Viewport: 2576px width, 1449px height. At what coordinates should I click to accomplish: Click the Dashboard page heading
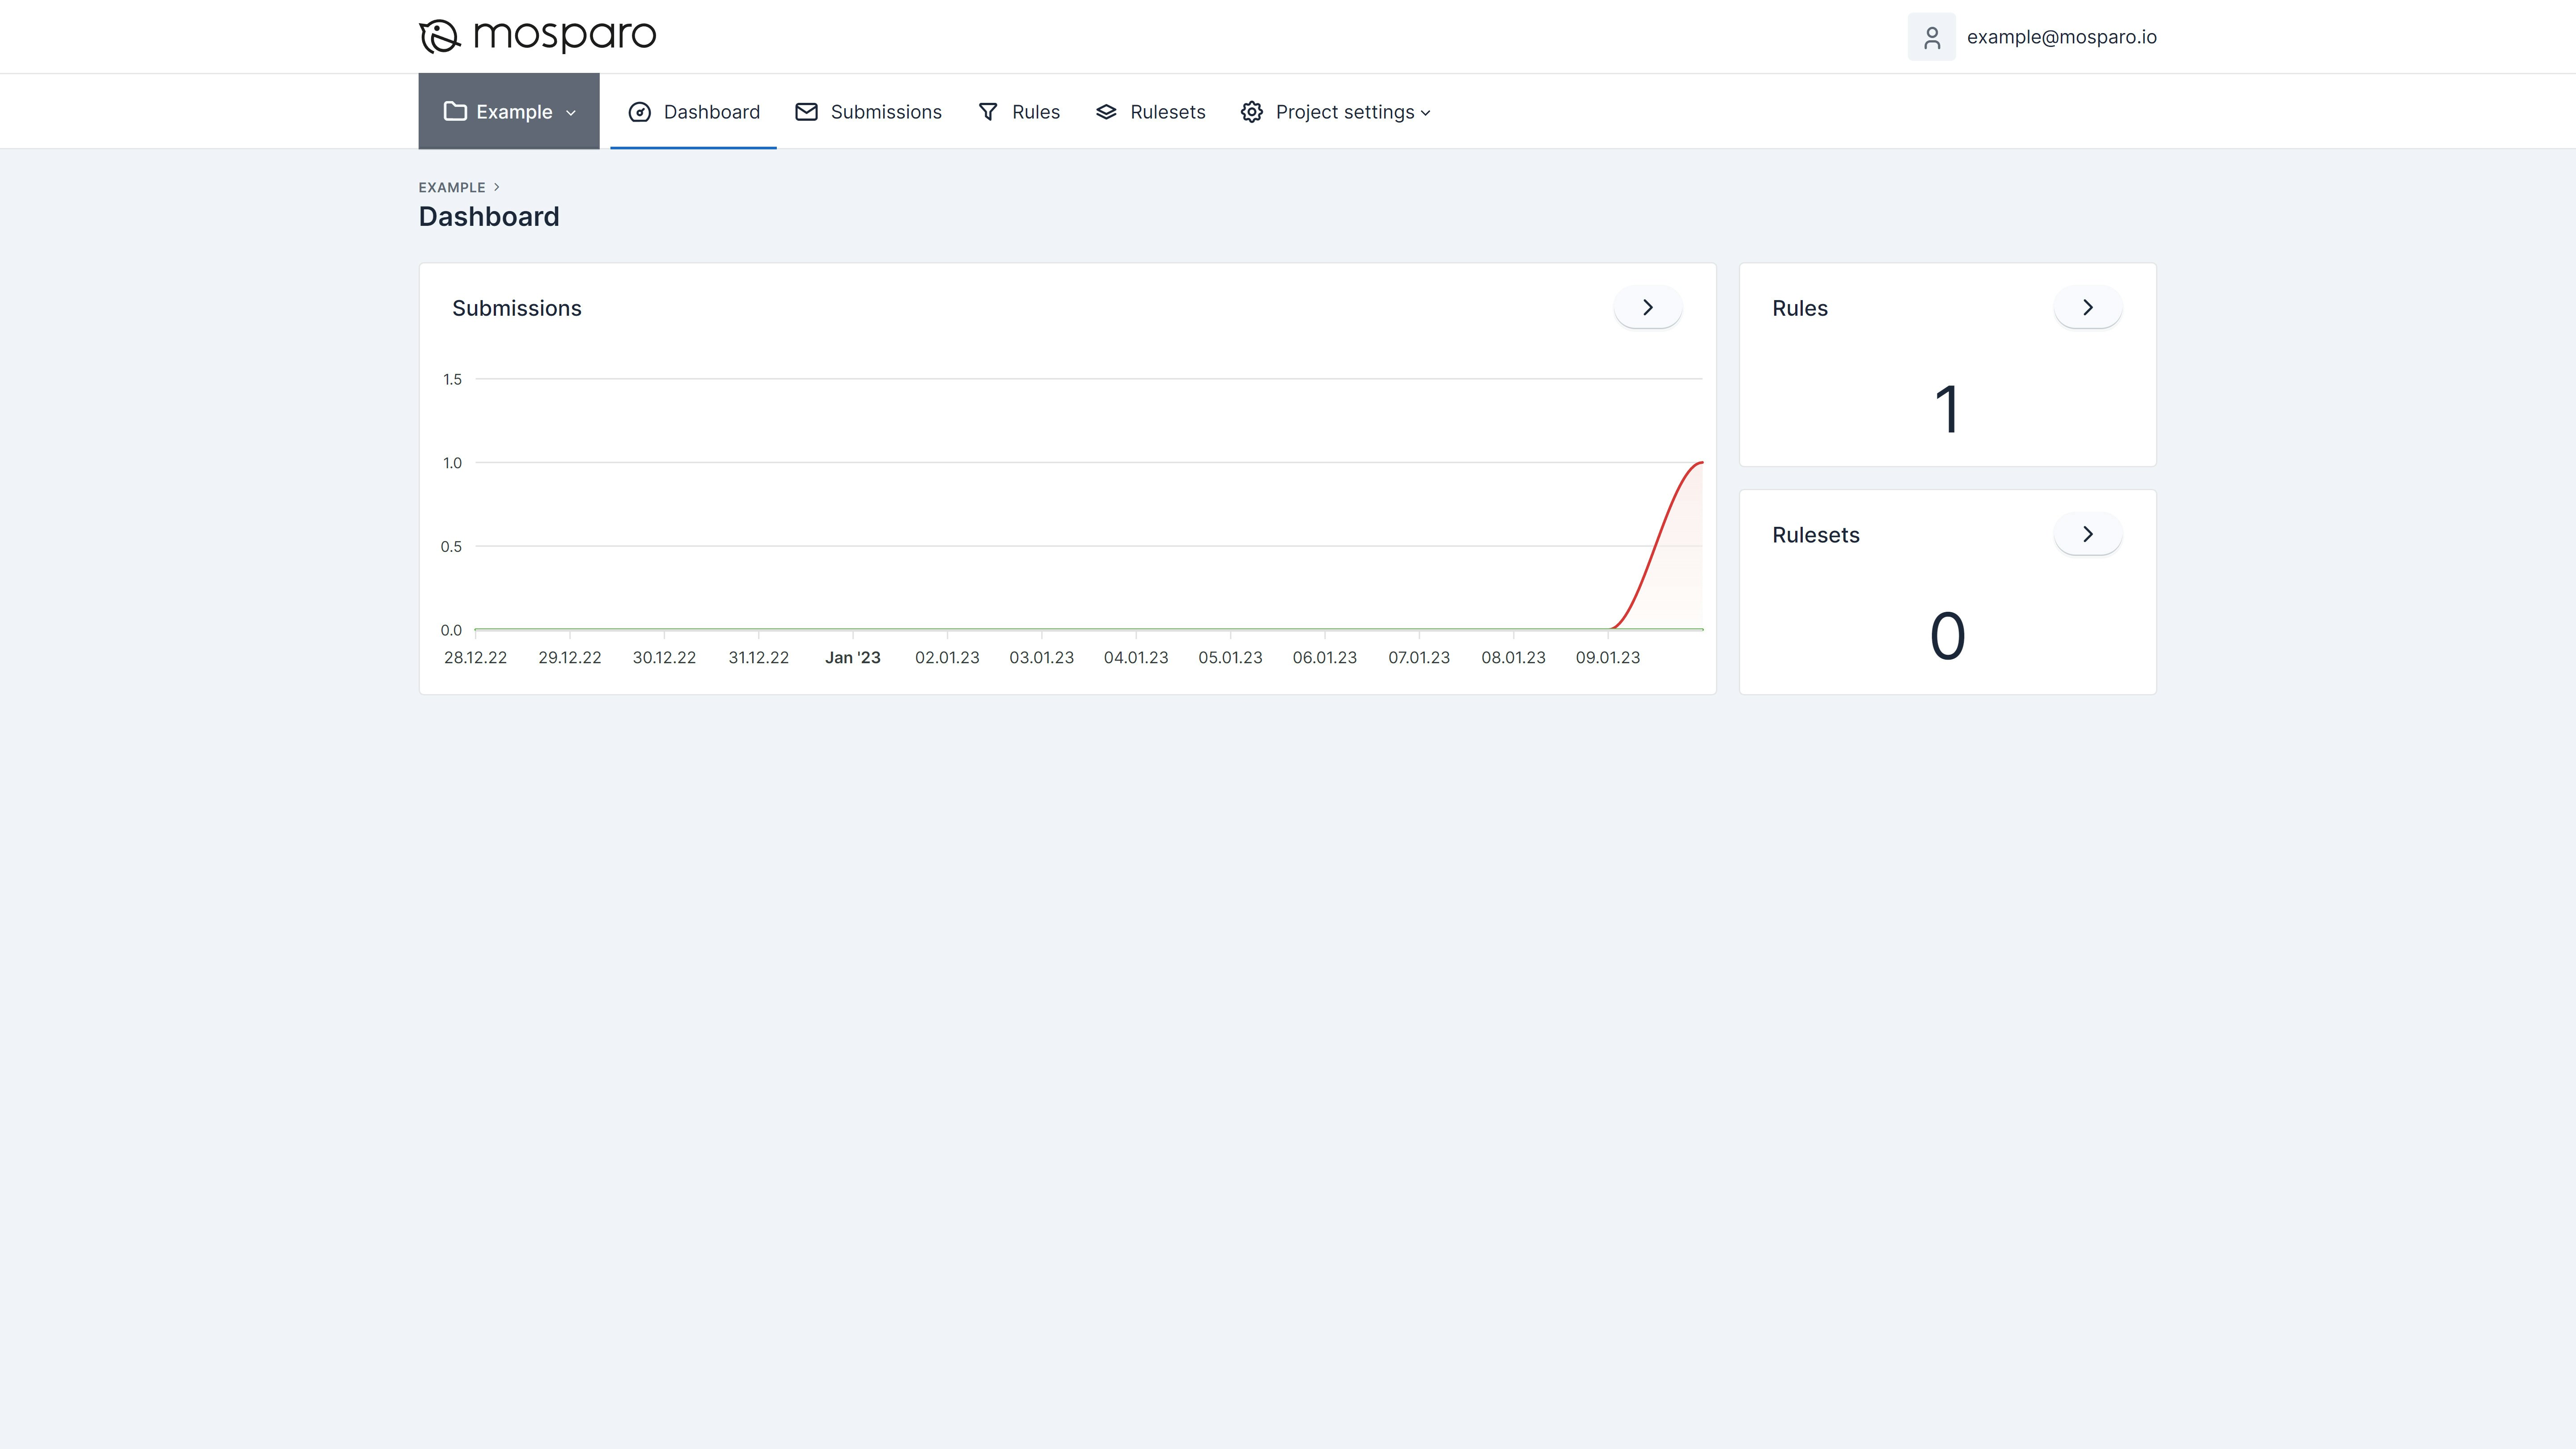(488, 216)
